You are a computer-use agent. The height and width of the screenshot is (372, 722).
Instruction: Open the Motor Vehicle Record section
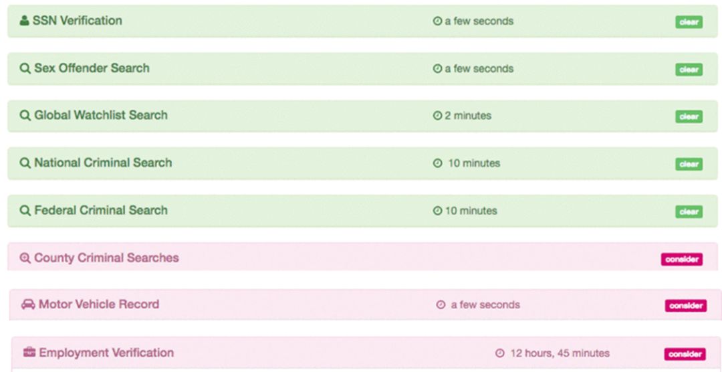[x=99, y=304]
